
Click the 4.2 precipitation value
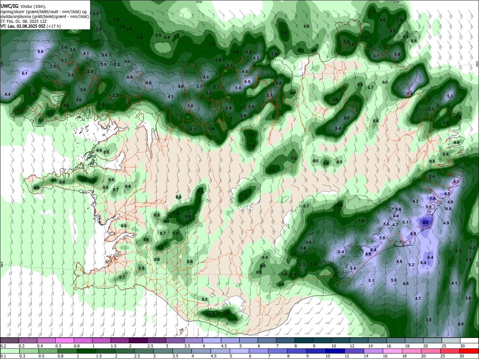[x=415, y=201]
